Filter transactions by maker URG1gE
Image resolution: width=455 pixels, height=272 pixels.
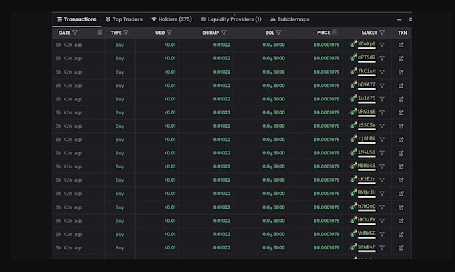(x=382, y=112)
